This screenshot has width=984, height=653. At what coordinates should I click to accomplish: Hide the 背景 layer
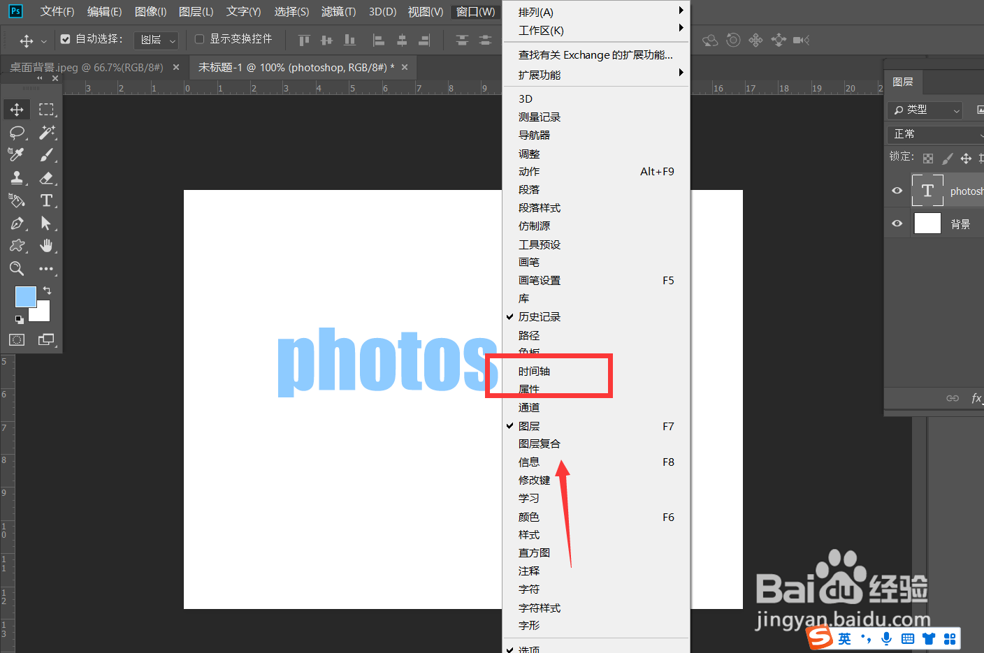click(x=897, y=223)
